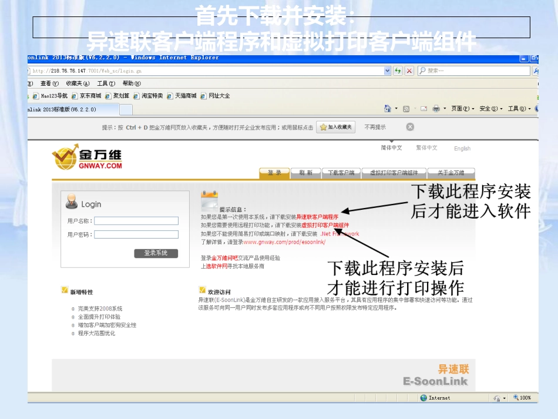Screen dimensions: 558x419
Task: Click the RSS feeds icon
Action: coord(406,109)
